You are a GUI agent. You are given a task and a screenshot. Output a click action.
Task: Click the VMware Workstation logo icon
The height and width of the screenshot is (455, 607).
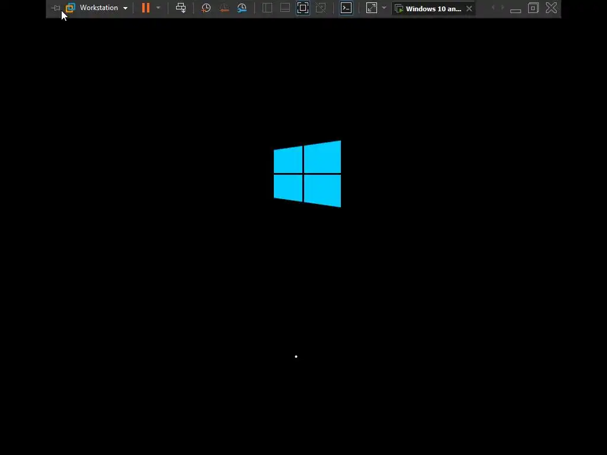tap(71, 8)
